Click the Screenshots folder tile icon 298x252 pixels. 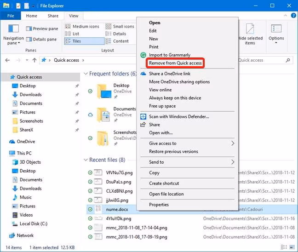pos(103,138)
